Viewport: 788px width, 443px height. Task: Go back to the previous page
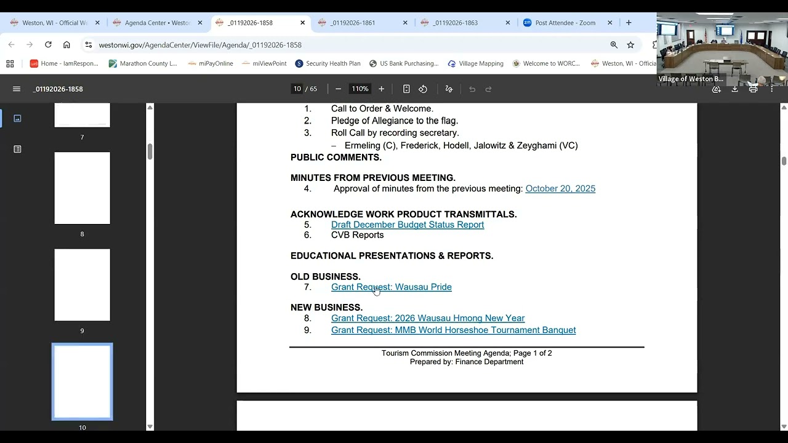(x=11, y=45)
